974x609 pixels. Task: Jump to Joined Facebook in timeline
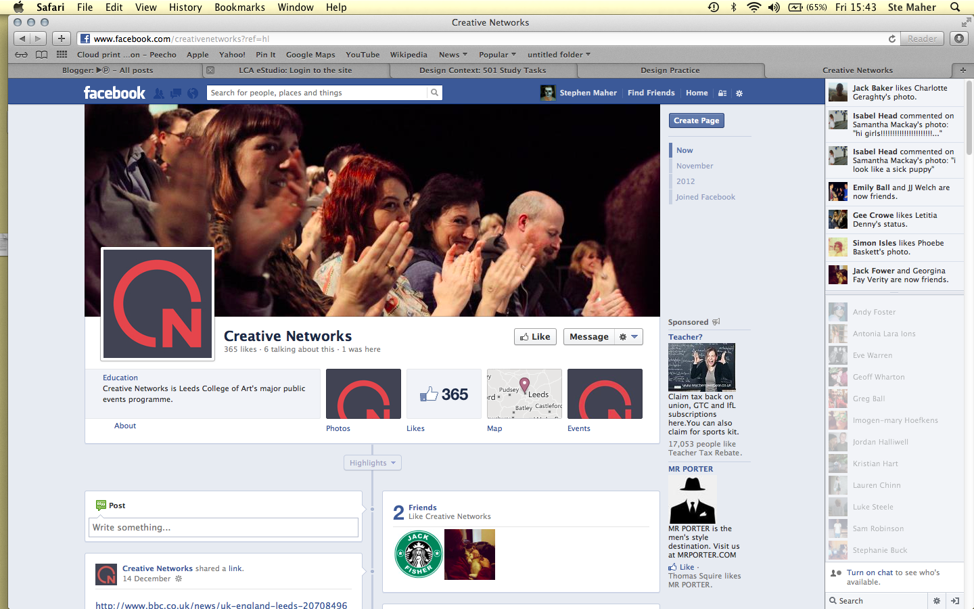click(x=705, y=197)
